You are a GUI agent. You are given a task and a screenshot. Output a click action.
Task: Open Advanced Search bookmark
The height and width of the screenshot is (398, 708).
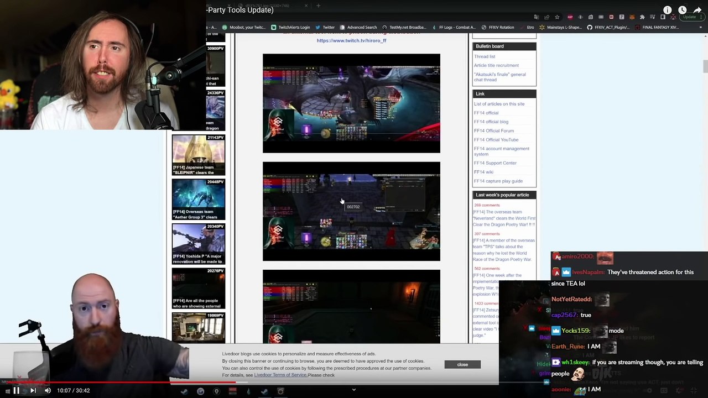coord(358,27)
